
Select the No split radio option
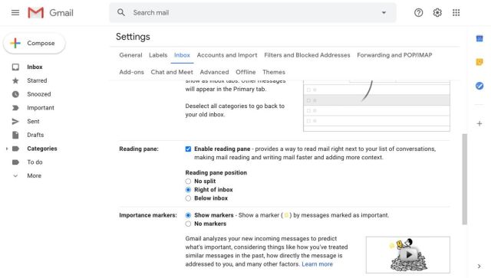pyautogui.click(x=188, y=181)
